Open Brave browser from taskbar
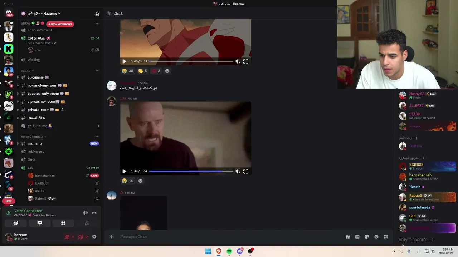458x257 pixels. tap(219, 251)
